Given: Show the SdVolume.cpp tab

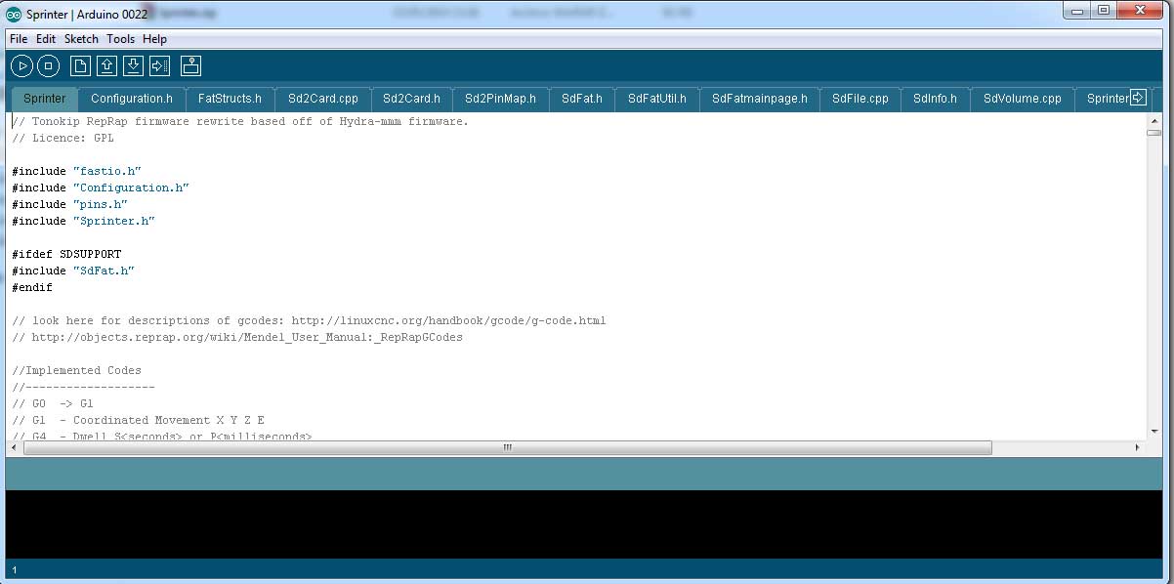Looking at the screenshot, I should point(1023,99).
